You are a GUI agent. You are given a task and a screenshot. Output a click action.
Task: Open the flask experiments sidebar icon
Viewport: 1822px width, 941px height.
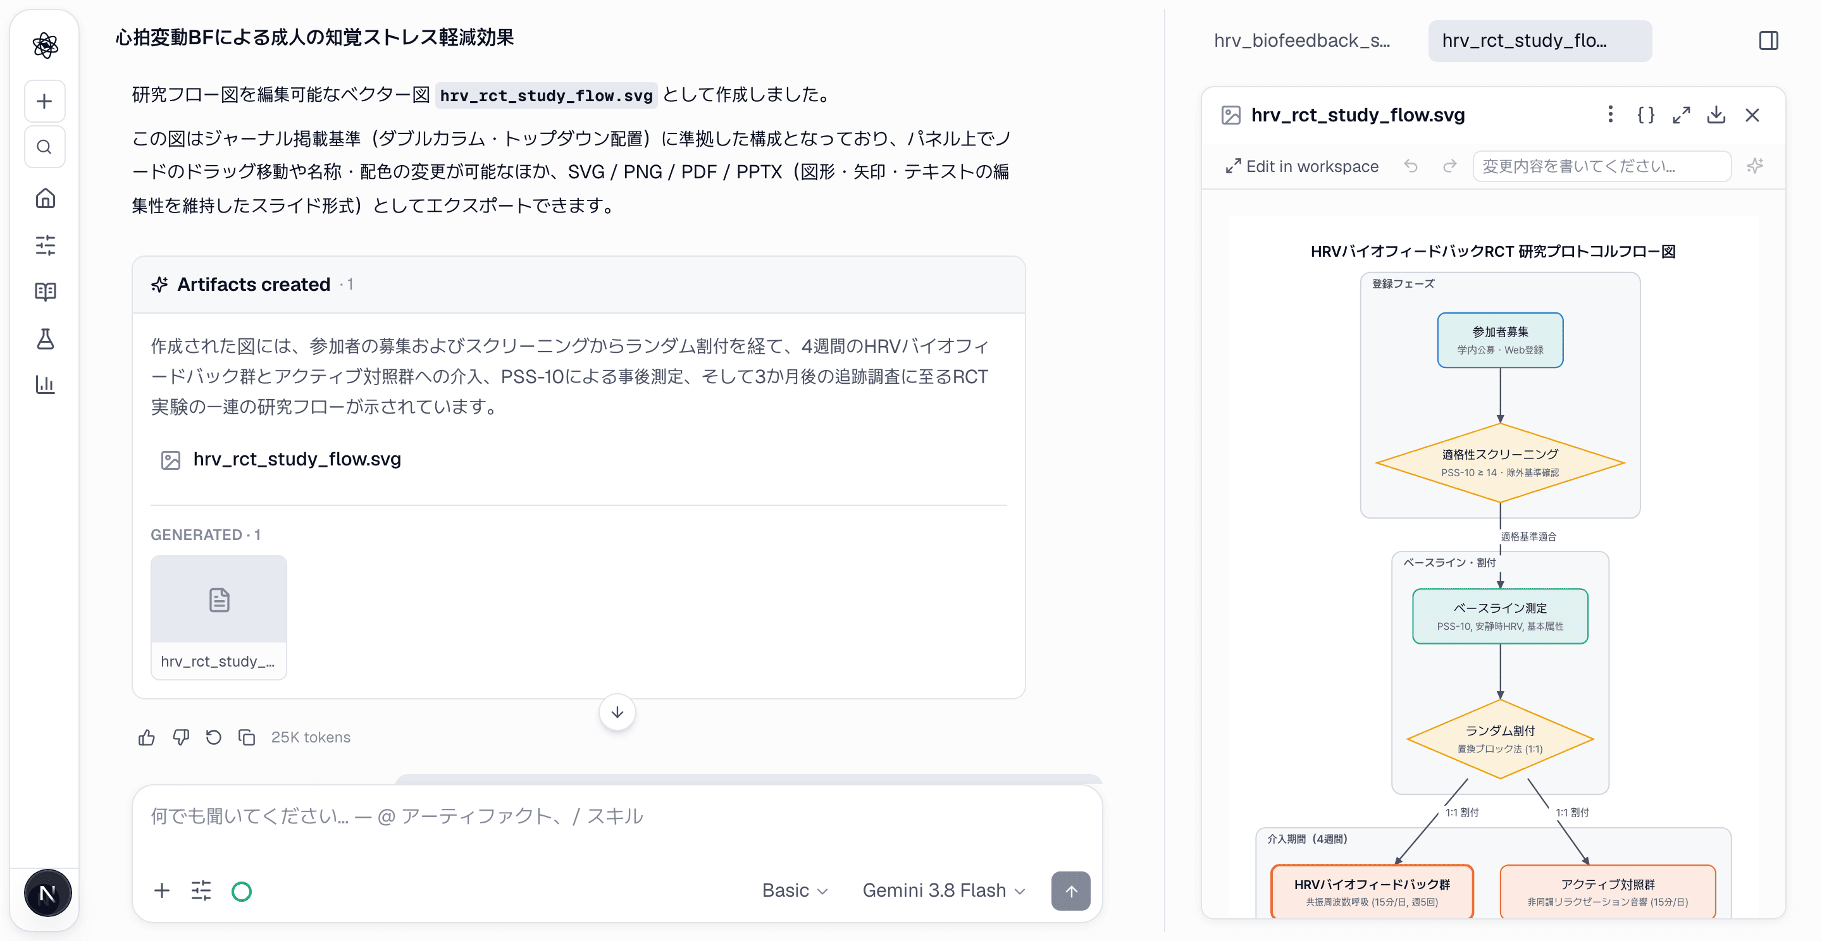[x=46, y=339]
